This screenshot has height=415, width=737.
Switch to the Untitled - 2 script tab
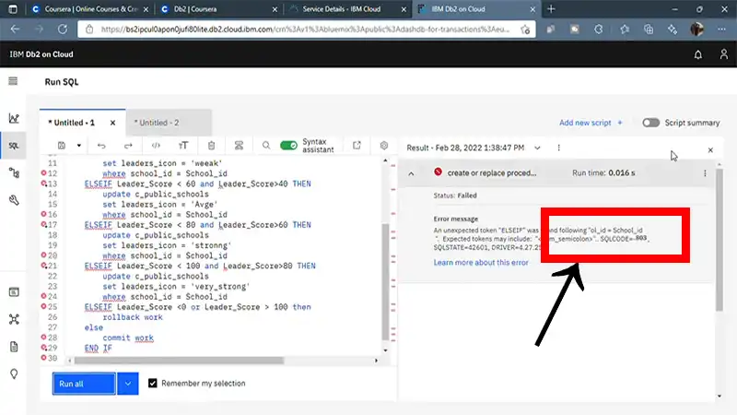(x=157, y=123)
